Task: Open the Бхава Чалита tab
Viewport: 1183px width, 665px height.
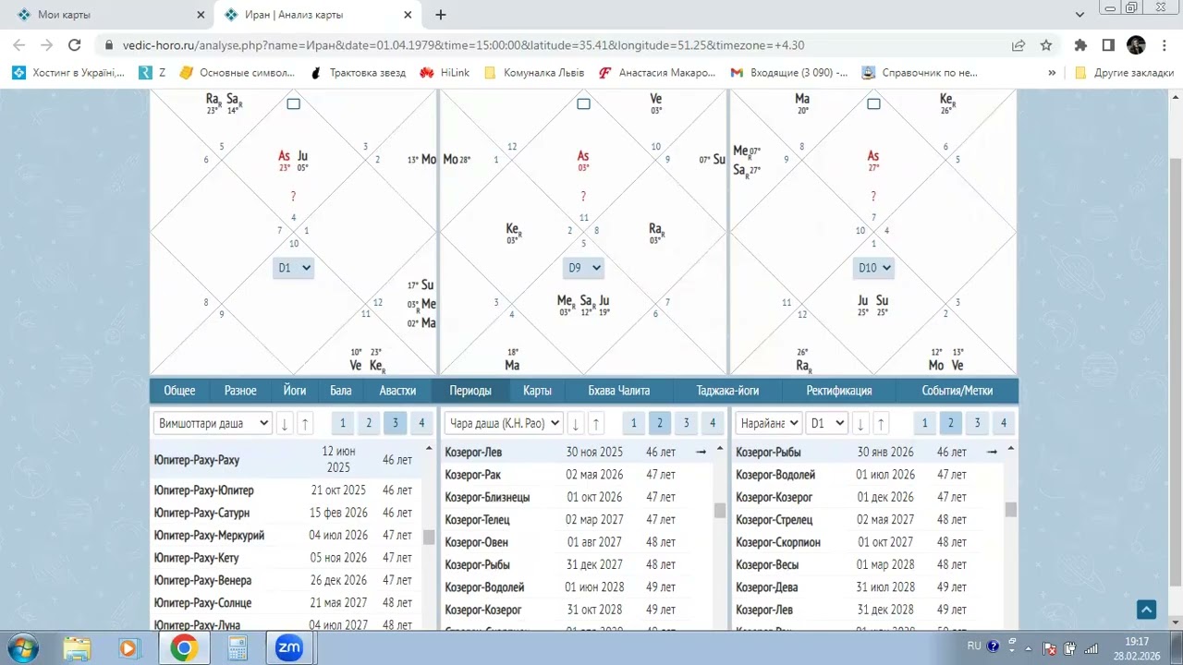Action: point(619,391)
